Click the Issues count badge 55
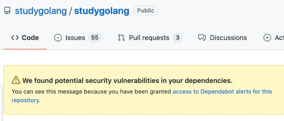The height and width of the screenshot is (121, 284). pos(95,38)
